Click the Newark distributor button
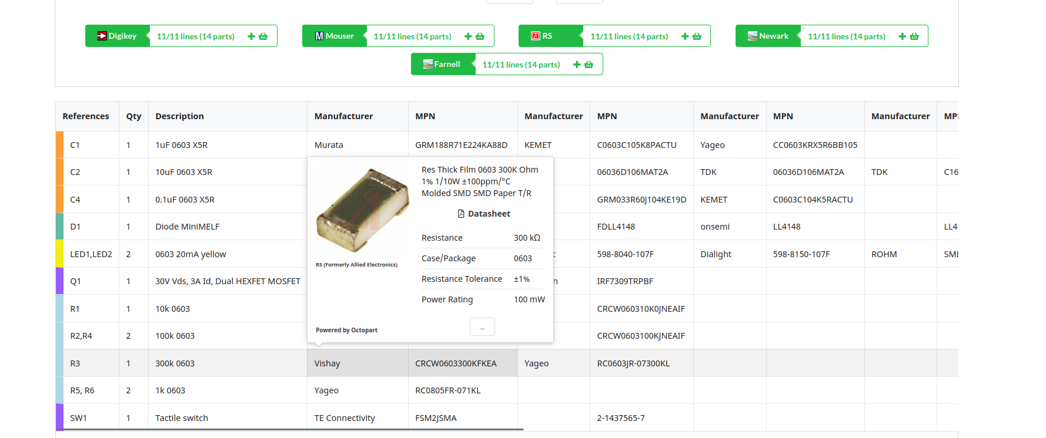This screenshot has height=438, width=1046. point(768,36)
